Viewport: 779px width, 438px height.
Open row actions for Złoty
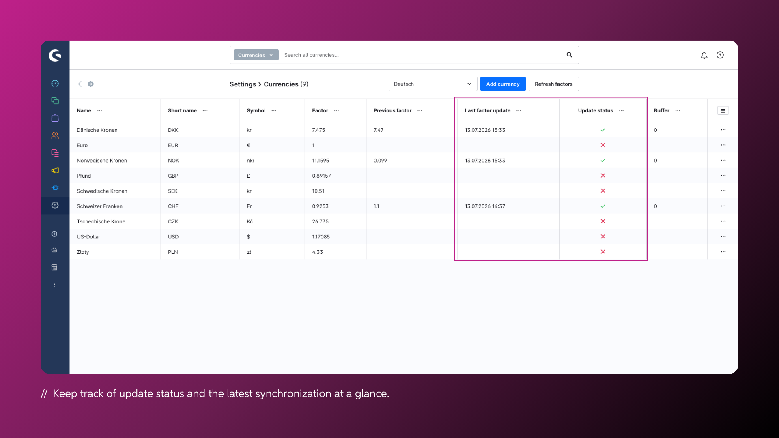coord(723,252)
